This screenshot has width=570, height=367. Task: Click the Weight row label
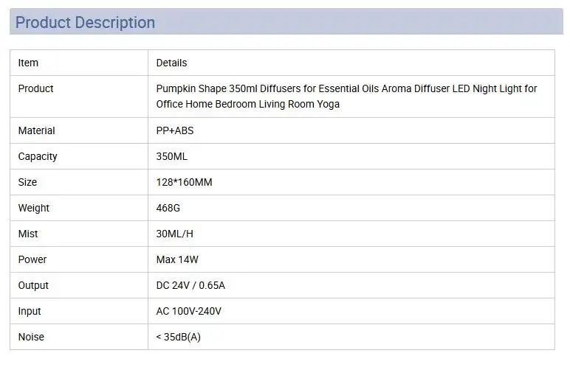[33, 208]
